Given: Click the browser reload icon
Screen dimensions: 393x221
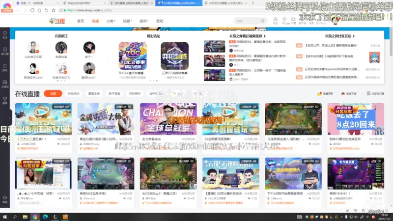Looking at the screenshot, I should click(32, 10).
